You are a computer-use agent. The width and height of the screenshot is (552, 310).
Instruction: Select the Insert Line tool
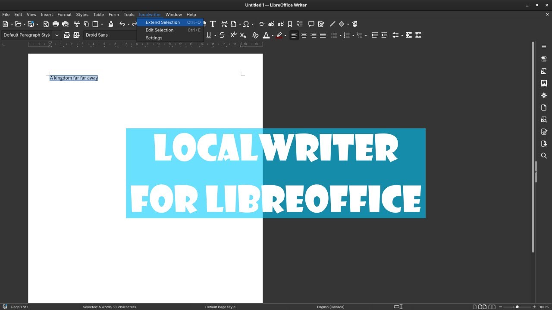pyautogui.click(x=332, y=24)
